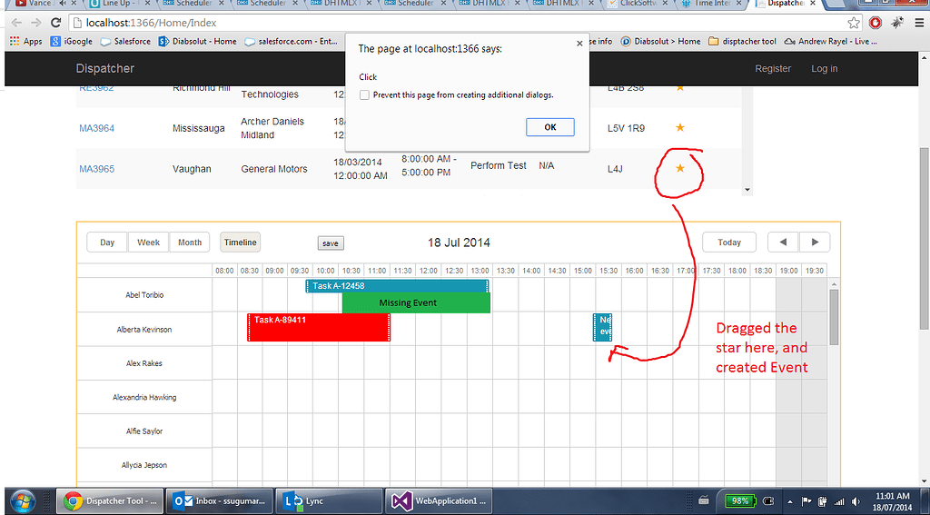Switch to the Vance browser tab

[40, 4]
